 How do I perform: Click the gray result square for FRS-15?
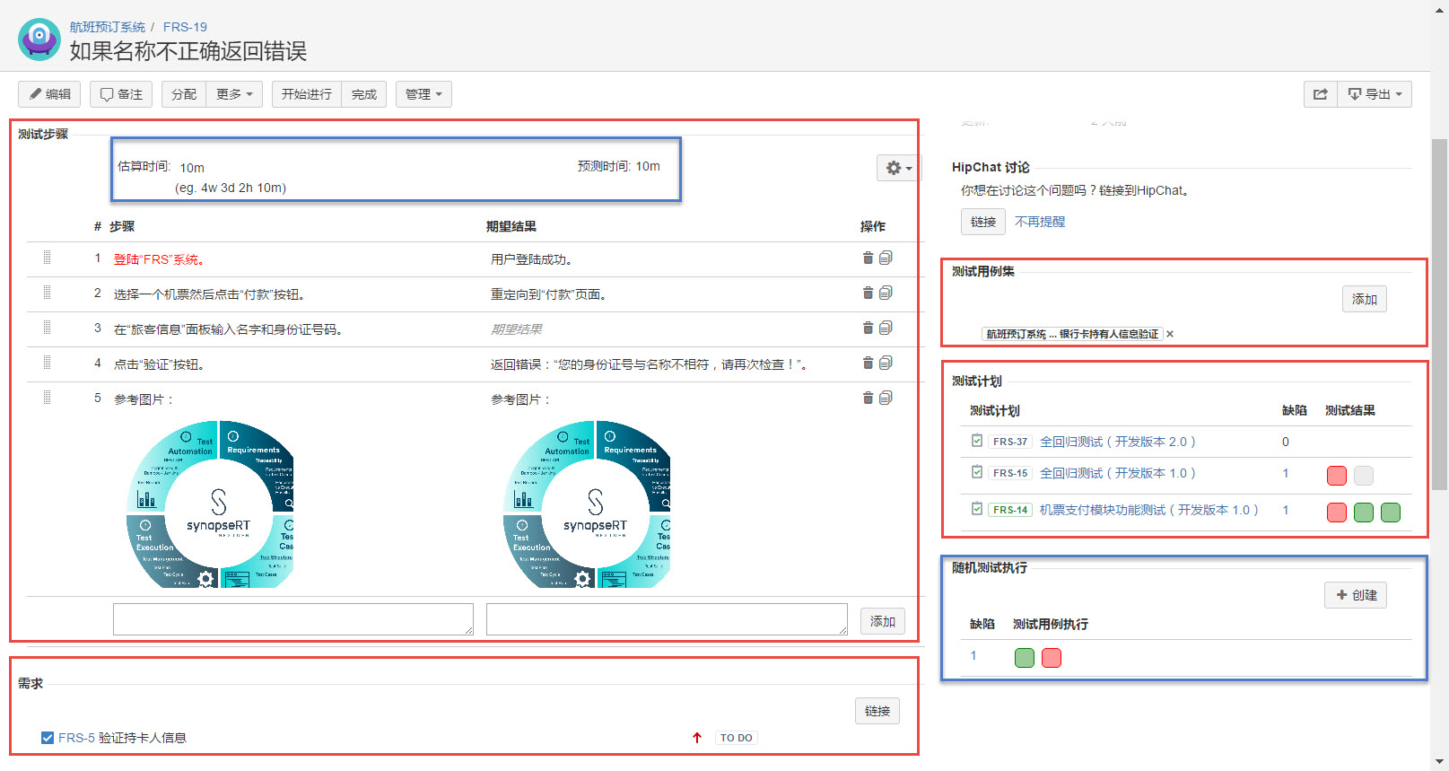point(1364,476)
